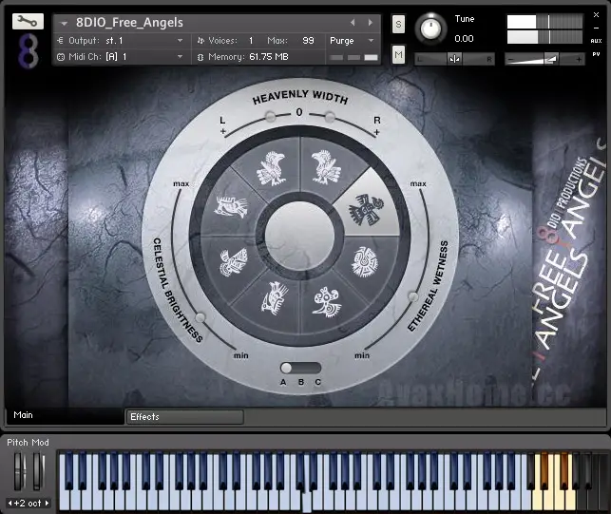Click the Purge status indicator bars

tap(353, 58)
